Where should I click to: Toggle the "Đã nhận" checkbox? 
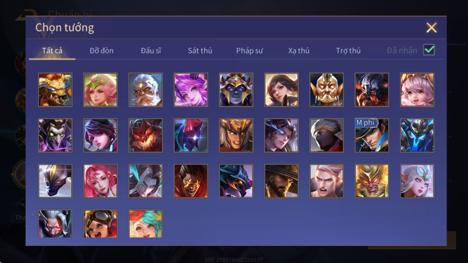[x=429, y=50]
